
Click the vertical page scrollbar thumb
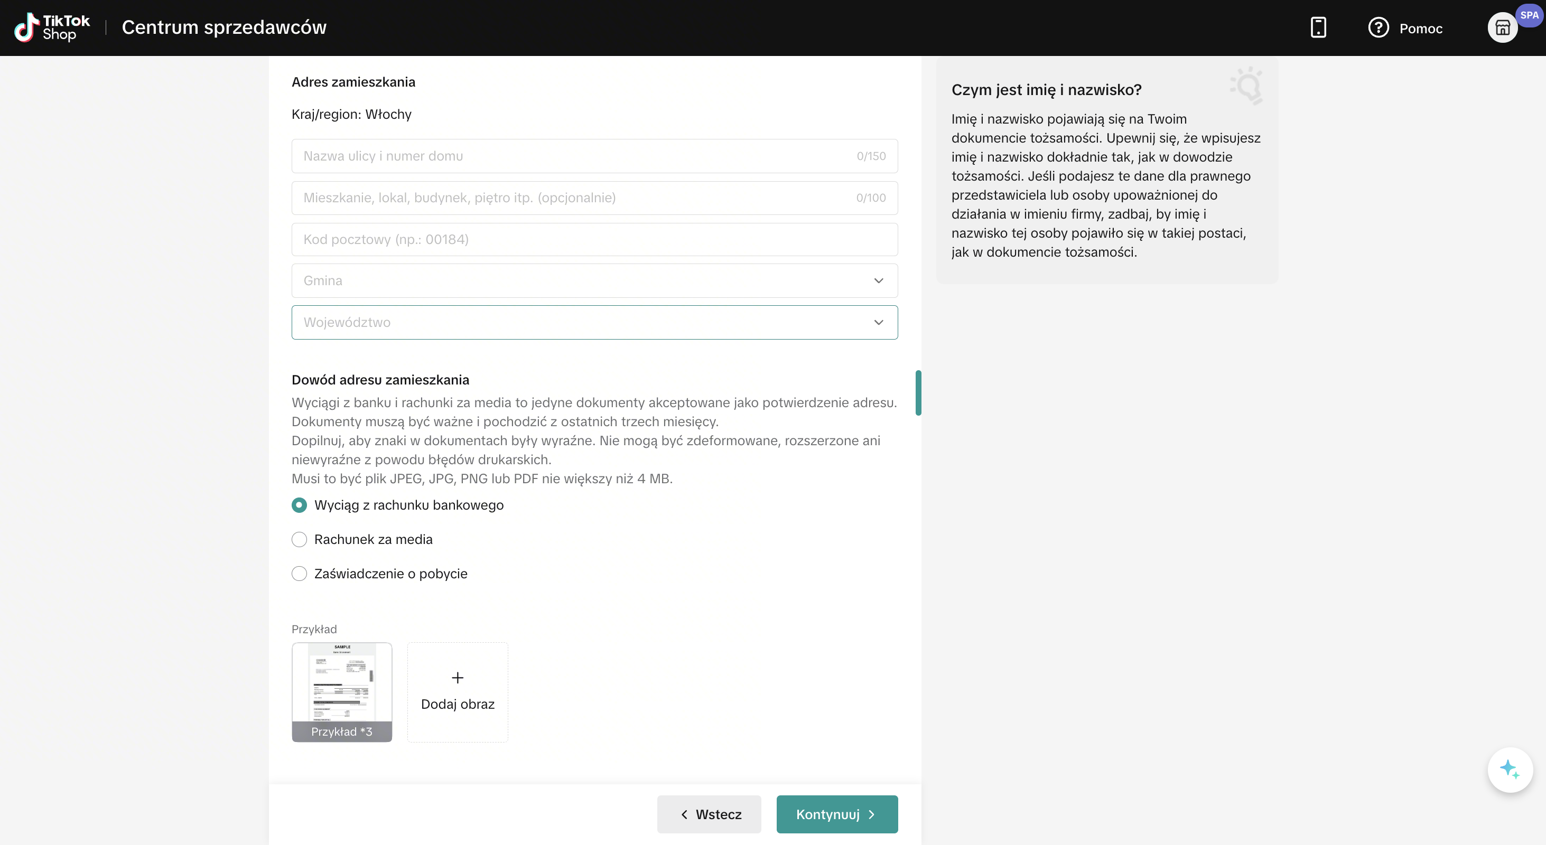tap(918, 393)
